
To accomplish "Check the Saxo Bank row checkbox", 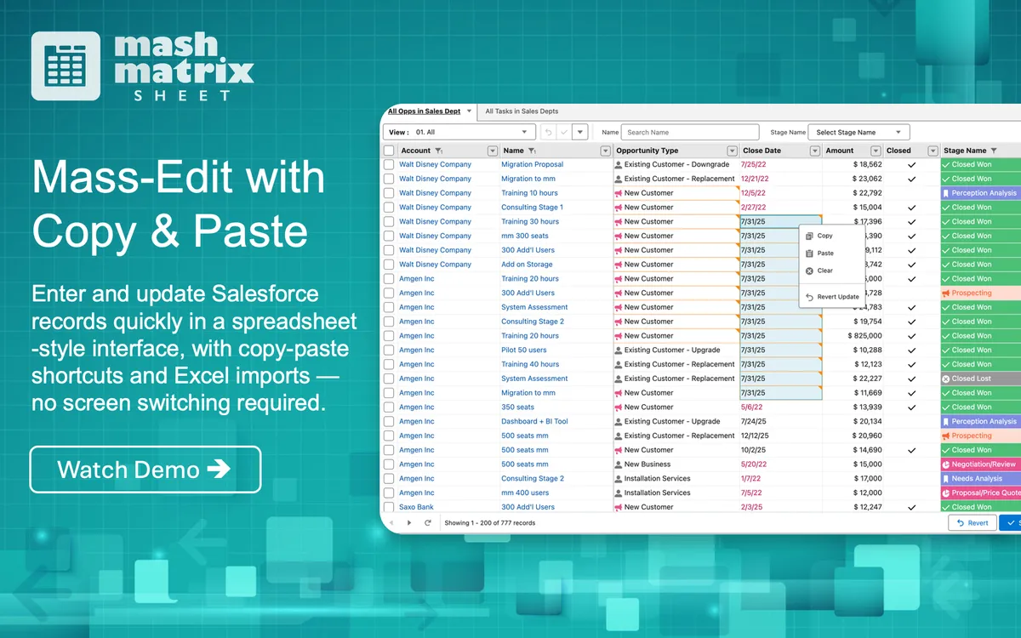I will tap(389, 507).
